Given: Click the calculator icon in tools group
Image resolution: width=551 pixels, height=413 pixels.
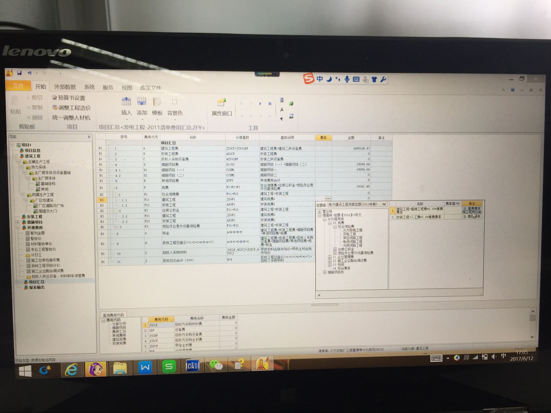Looking at the screenshot, I should [282, 100].
